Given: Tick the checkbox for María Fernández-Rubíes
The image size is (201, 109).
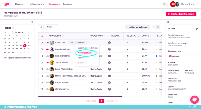Looking at the screenshot, I should coord(42,76).
